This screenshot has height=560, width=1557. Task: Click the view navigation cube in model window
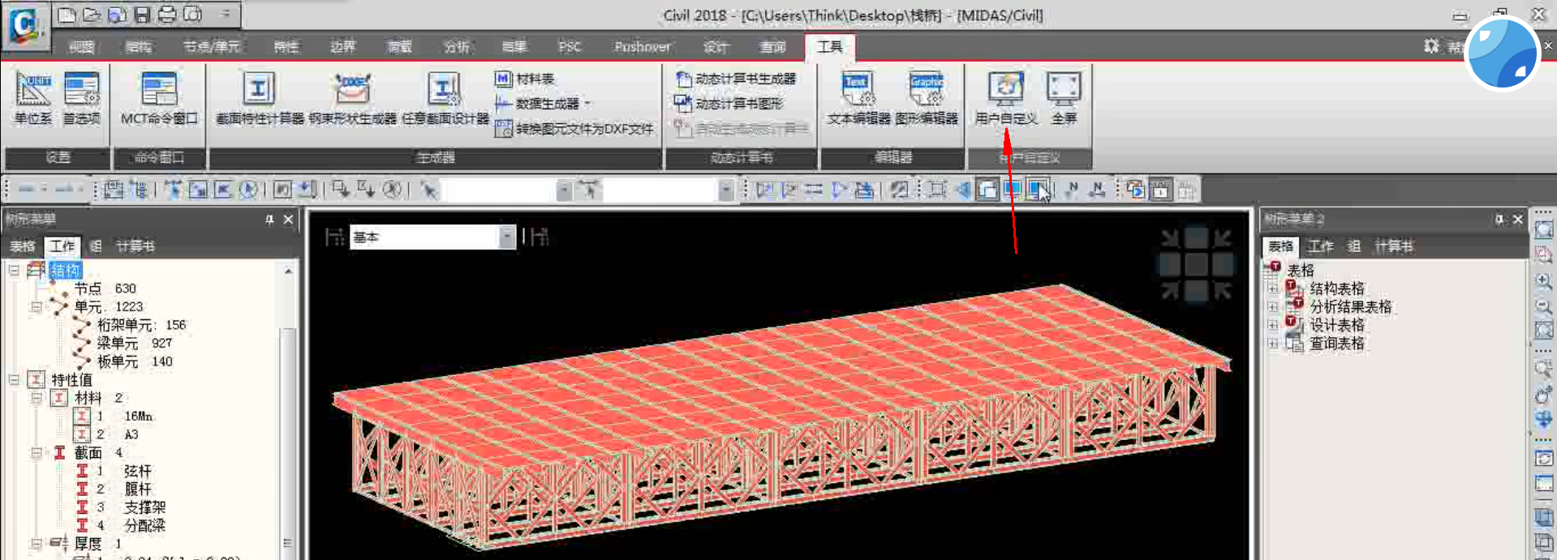pyautogui.click(x=1196, y=263)
